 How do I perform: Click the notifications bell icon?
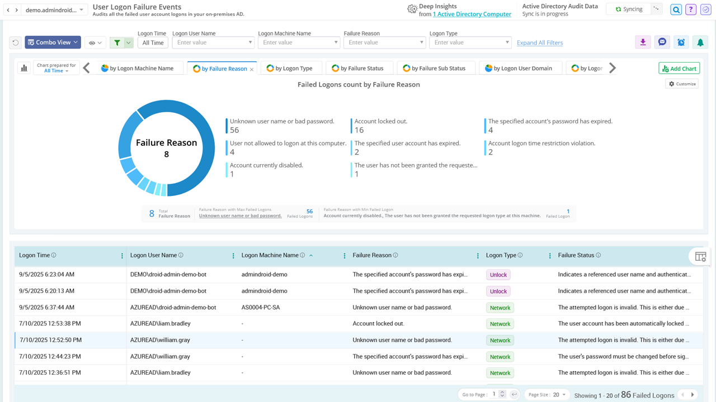pyautogui.click(x=701, y=42)
